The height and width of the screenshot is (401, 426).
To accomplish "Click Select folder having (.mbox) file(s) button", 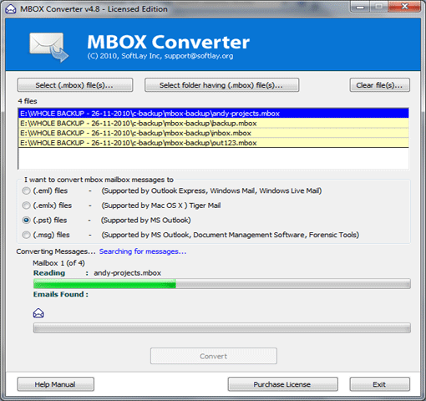I will pyautogui.click(x=221, y=85).
